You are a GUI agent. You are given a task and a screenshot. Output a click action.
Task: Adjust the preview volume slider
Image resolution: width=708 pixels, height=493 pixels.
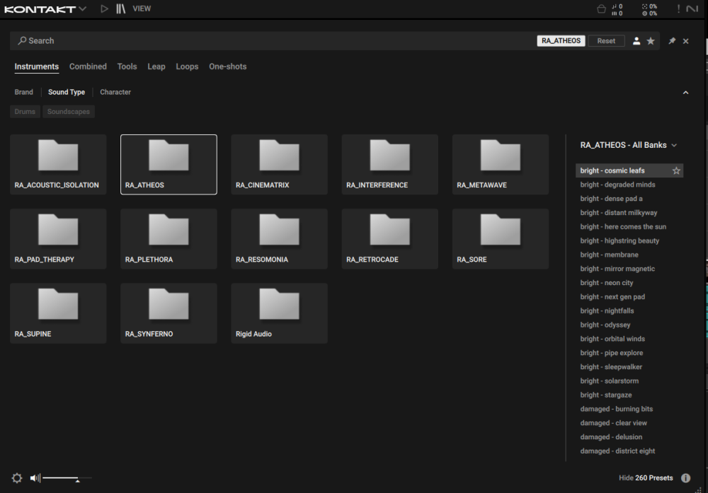pyautogui.click(x=67, y=478)
